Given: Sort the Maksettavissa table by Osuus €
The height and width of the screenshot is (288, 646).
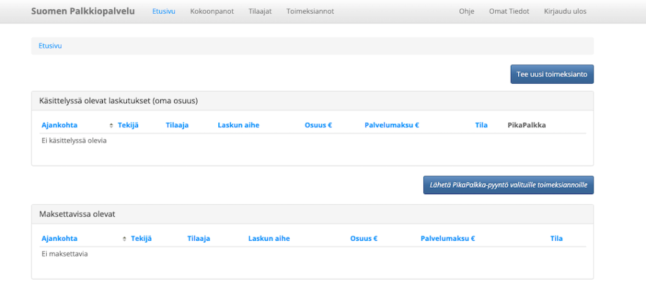Looking at the screenshot, I should (364, 239).
